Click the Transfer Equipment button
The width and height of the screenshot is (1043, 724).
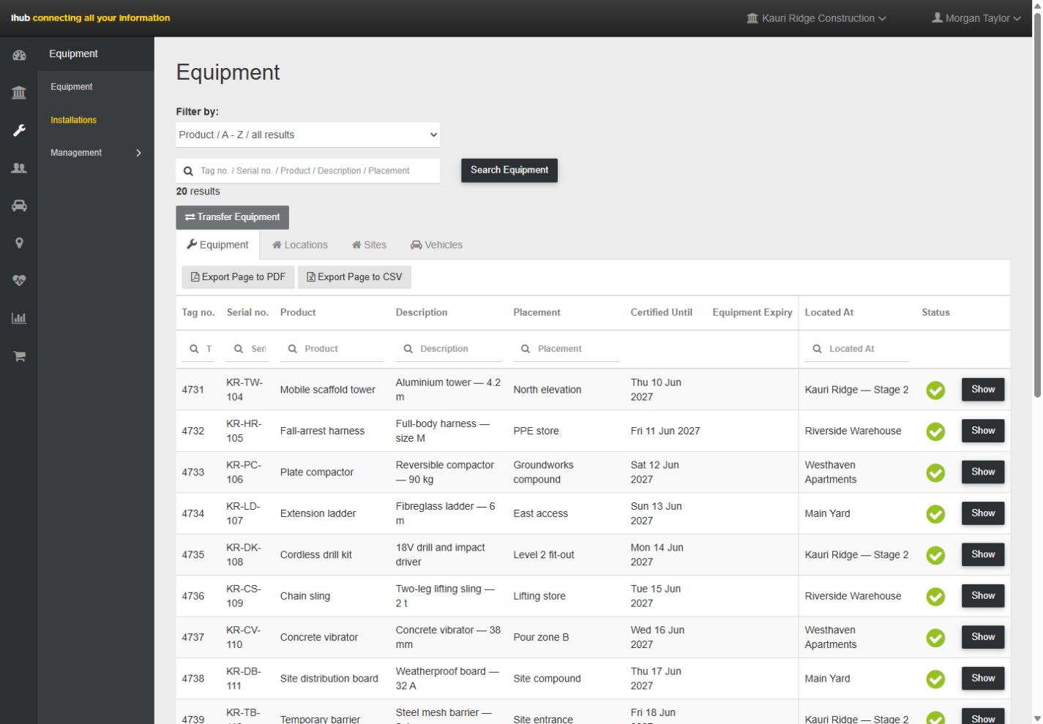[233, 217]
